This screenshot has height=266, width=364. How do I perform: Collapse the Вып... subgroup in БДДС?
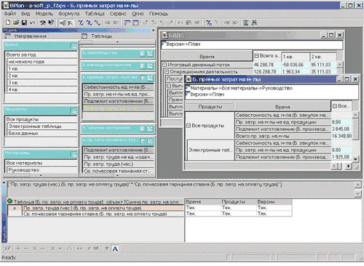(169, 86)
